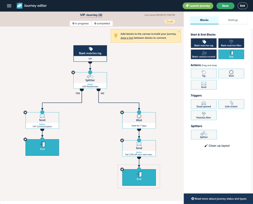Viewport: 253px width, 204px height.
Task: Open the hamburger menu icon
Action: [x=9, y=6]
